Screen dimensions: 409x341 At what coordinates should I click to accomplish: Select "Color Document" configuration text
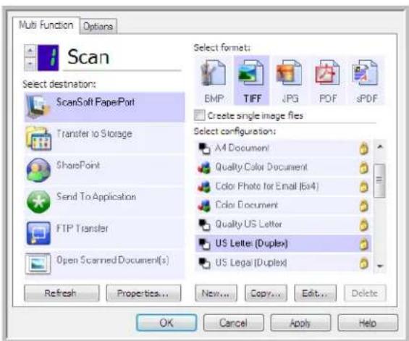(x=247, y=206)
